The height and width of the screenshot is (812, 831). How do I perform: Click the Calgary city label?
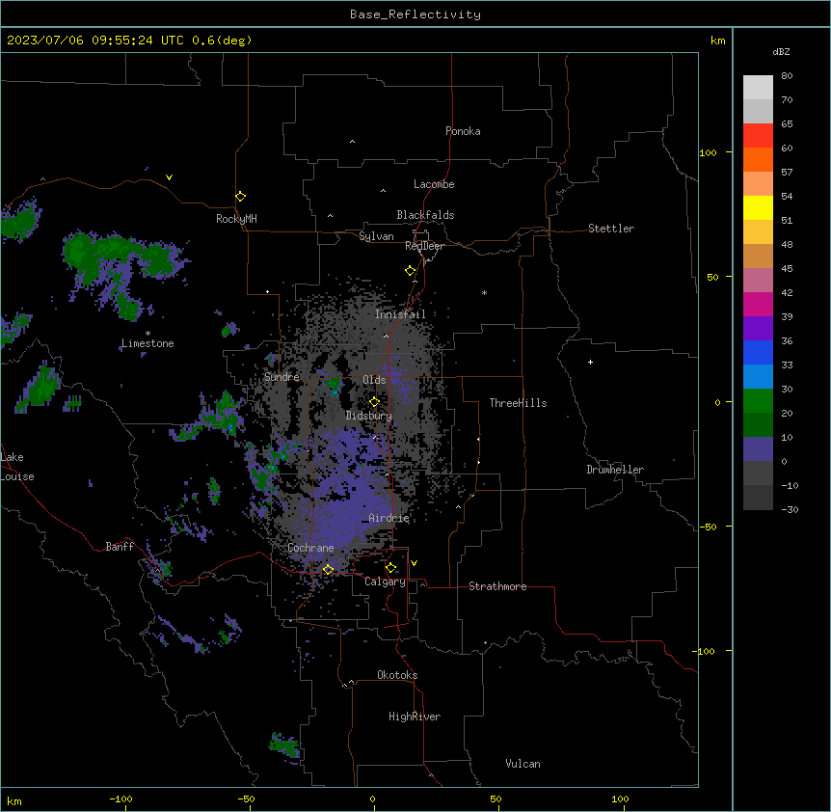tap(385, 582)
